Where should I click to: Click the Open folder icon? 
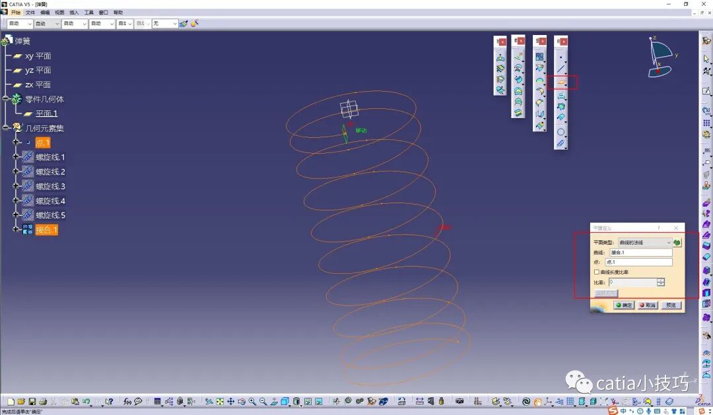pyautogui.click(x=21, y=401)
